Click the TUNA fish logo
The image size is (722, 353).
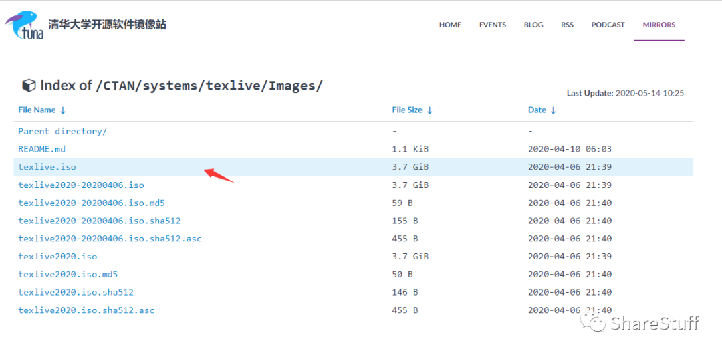tap(25, 26)
